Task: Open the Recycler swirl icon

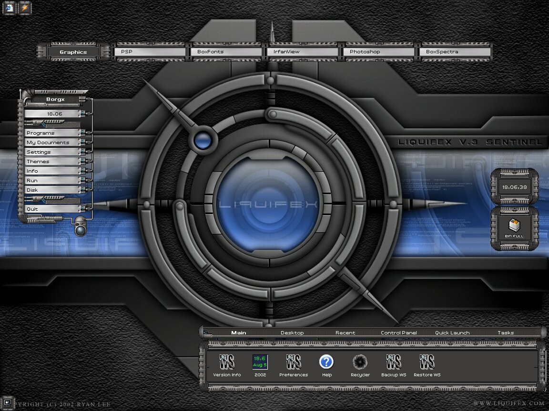Action: (360, 365)
